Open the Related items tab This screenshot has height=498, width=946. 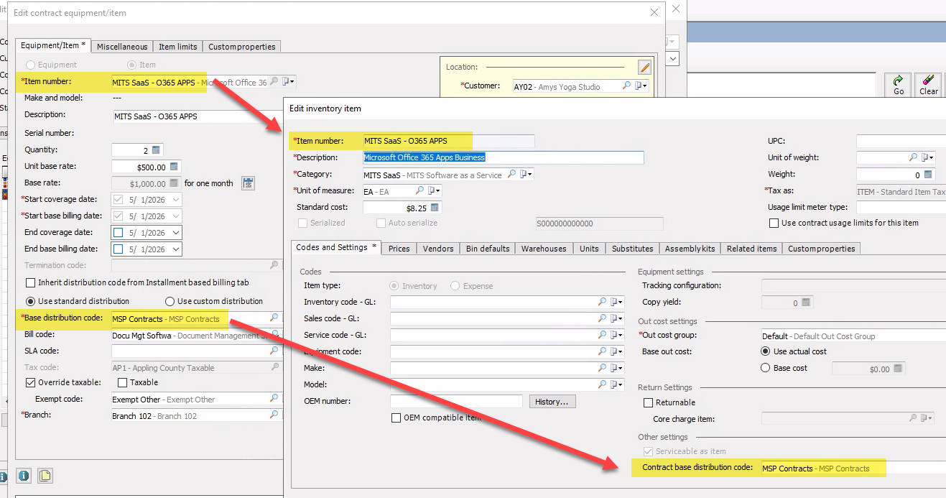coord(751,249)
